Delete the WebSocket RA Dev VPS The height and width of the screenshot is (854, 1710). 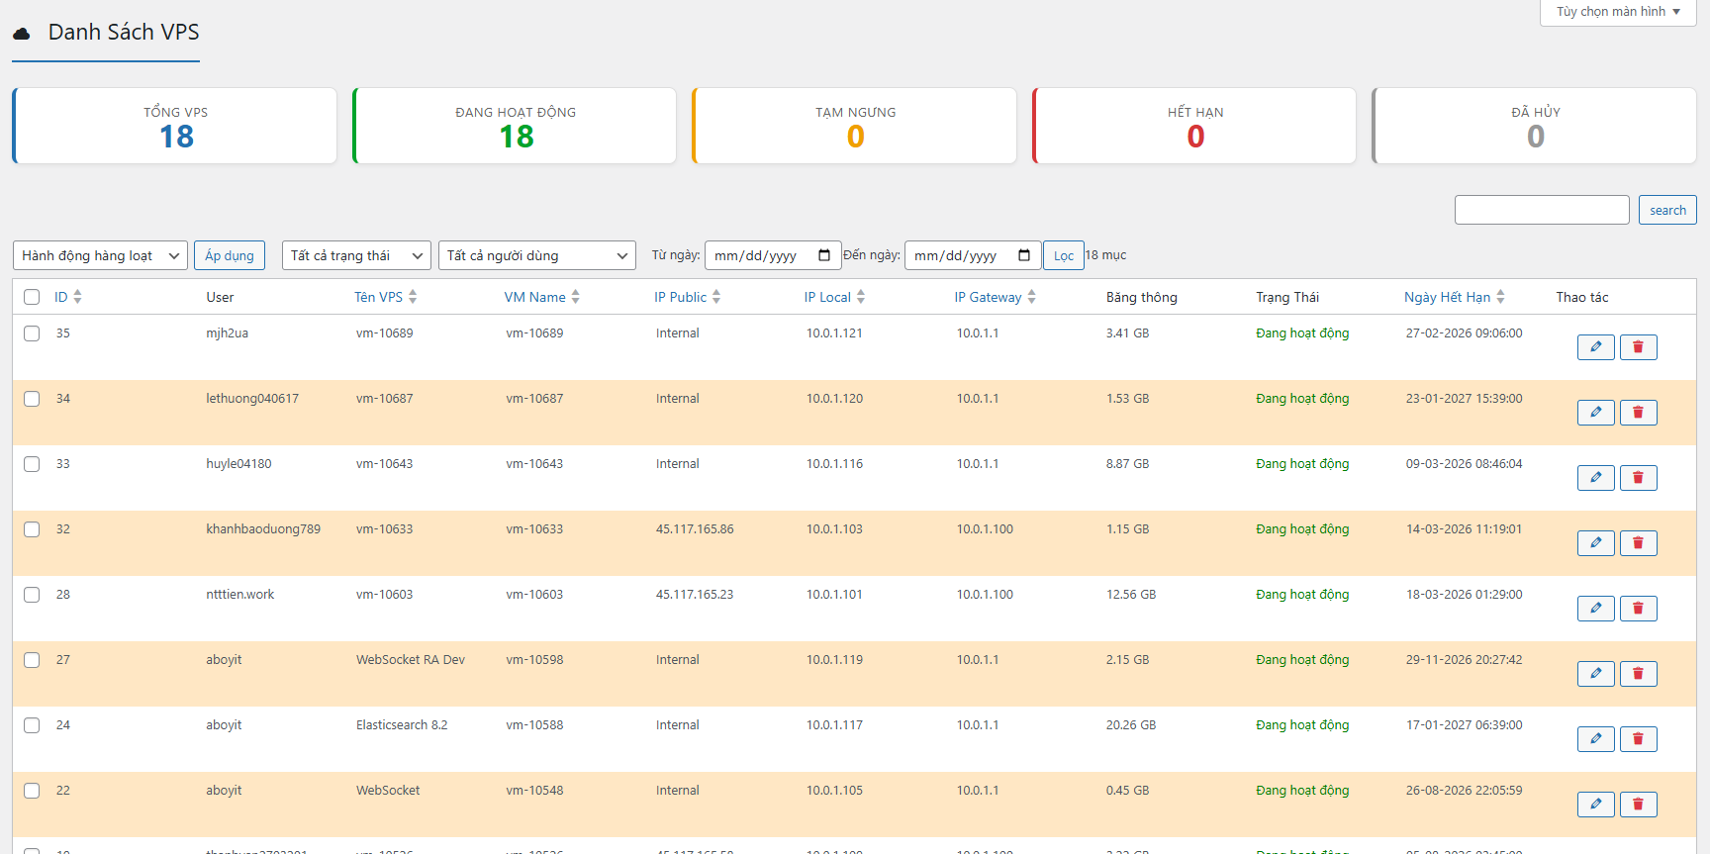1638,674
